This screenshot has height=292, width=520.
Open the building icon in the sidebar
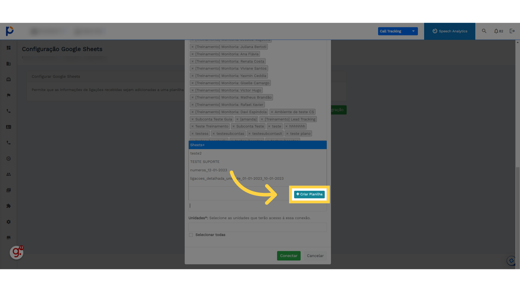click(9, 64)
